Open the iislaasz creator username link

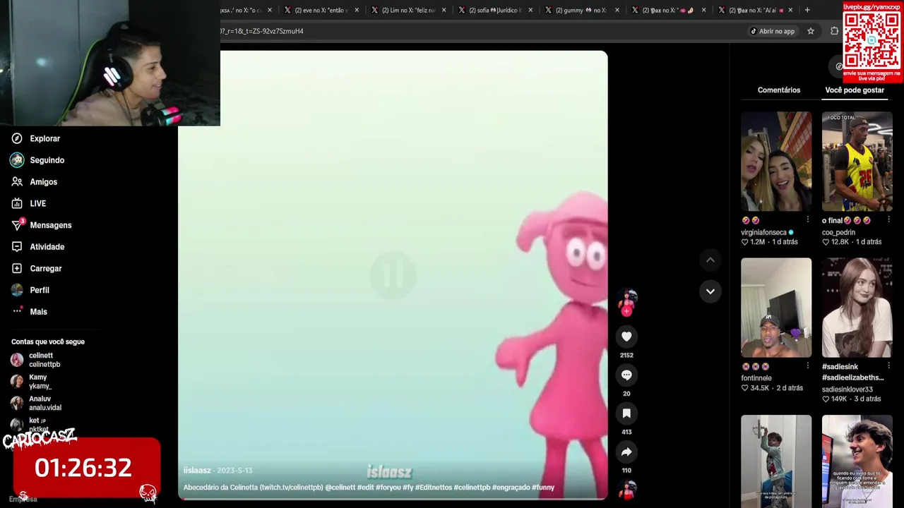(x=197, y=471)
